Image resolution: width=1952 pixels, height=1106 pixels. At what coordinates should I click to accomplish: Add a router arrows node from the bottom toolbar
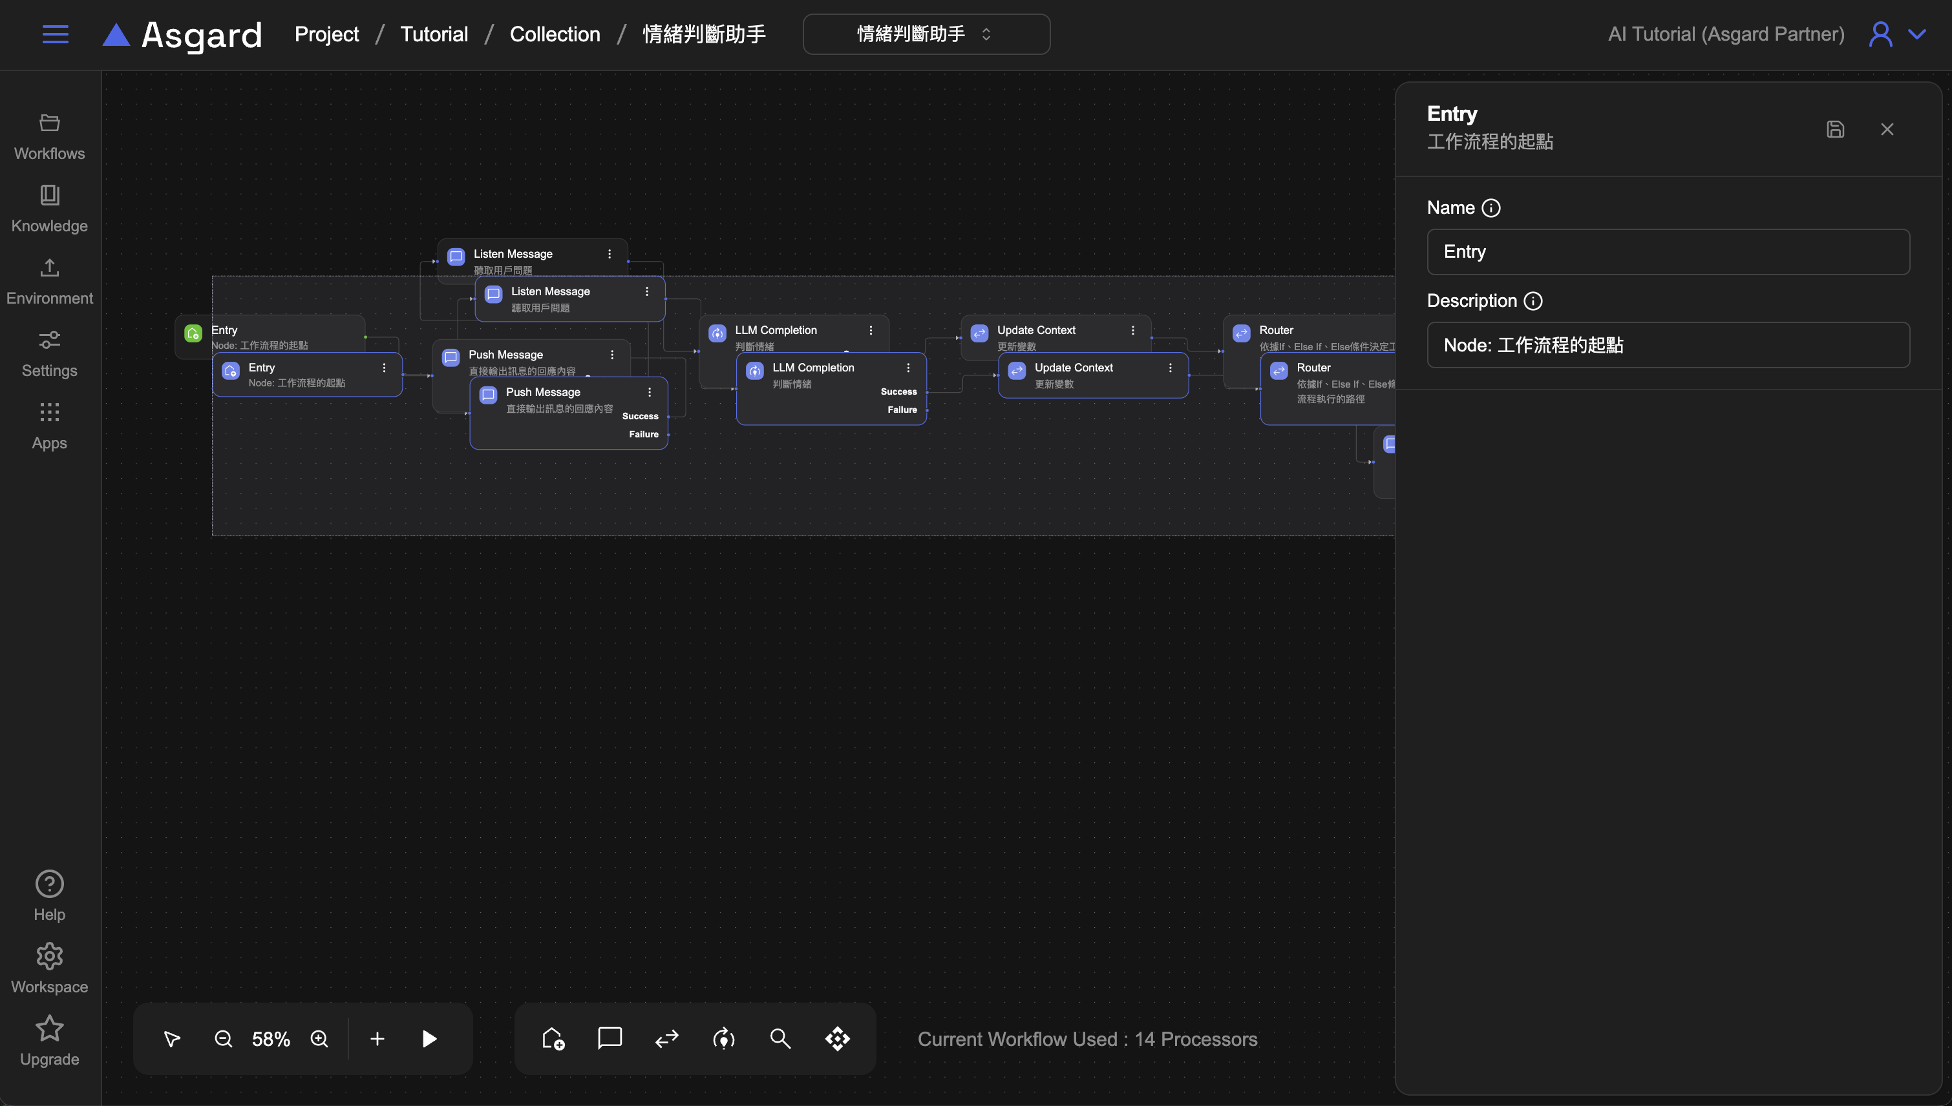coord(666,1038)
